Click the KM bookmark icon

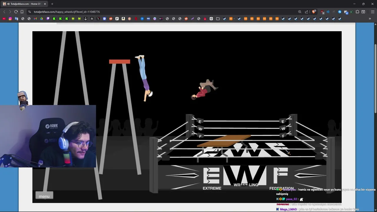pyautogui.click(x=161, y=19)
